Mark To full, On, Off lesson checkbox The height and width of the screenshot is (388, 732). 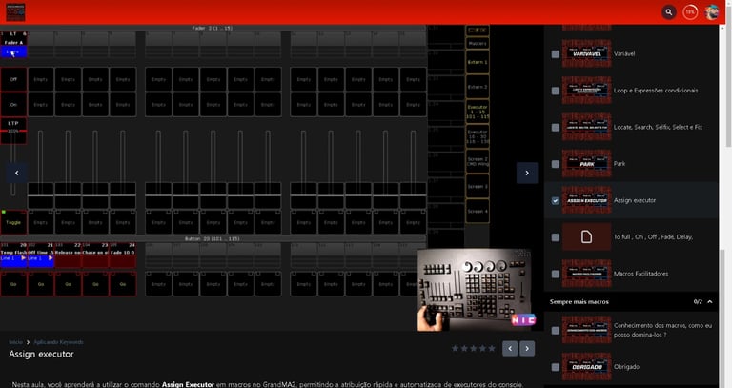pyautogui.click(x=555, y=237)
